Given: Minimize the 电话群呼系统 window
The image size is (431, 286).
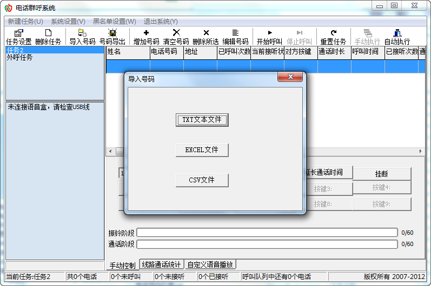Looking at the screenshot, I should tap(380, 6).
